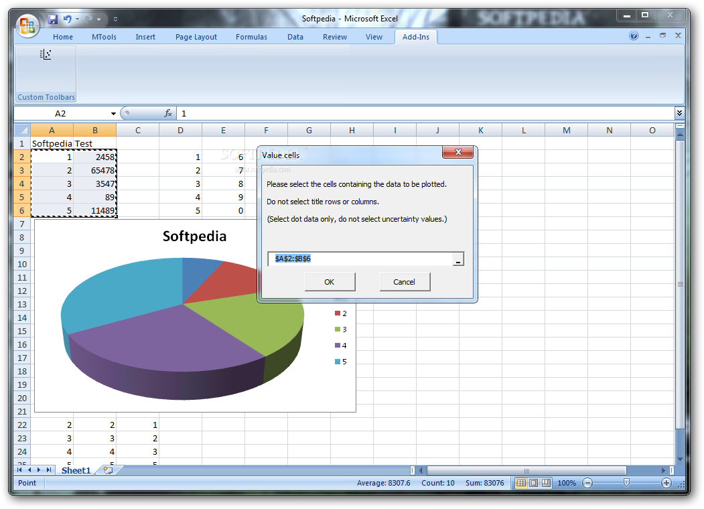This screenshot has width=704, height=509.
Task: Restore the workbook window in ribbon
Action: click(662, 35)
